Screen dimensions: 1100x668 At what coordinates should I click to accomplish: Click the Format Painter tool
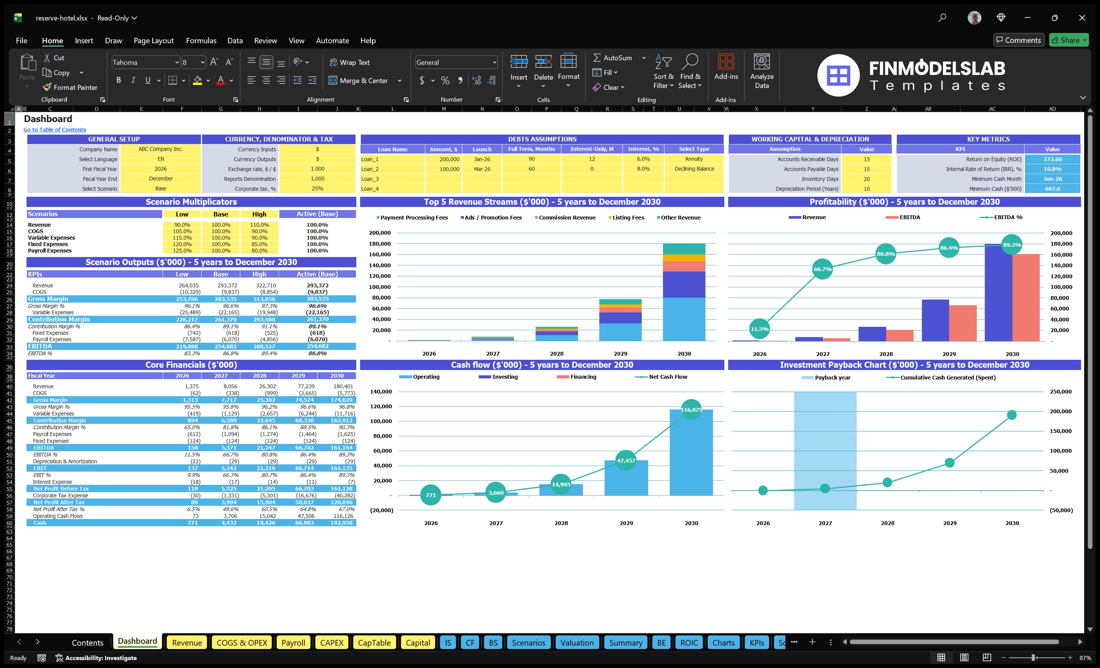click(x=70, y=87)
